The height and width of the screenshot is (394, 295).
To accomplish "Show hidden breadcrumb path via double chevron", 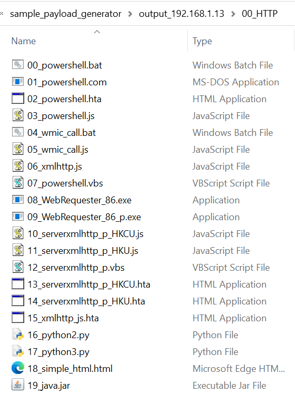I will (x=2, y=13).
